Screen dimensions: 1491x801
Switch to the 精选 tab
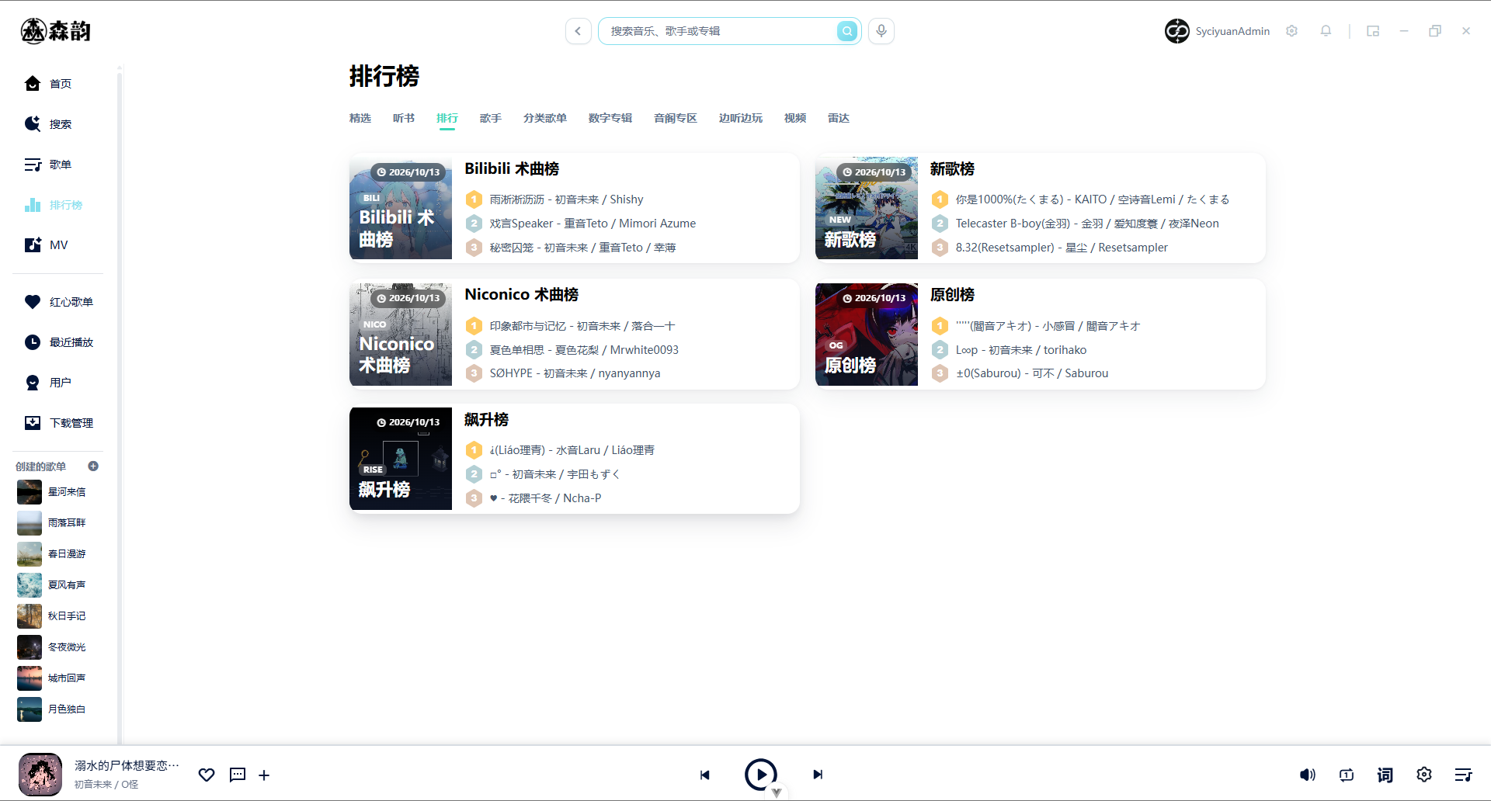[360, 118]
